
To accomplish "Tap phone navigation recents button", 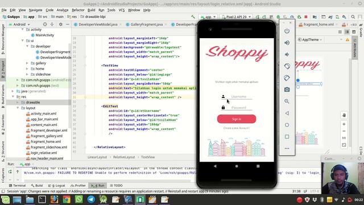I will [x=258, y=166].
